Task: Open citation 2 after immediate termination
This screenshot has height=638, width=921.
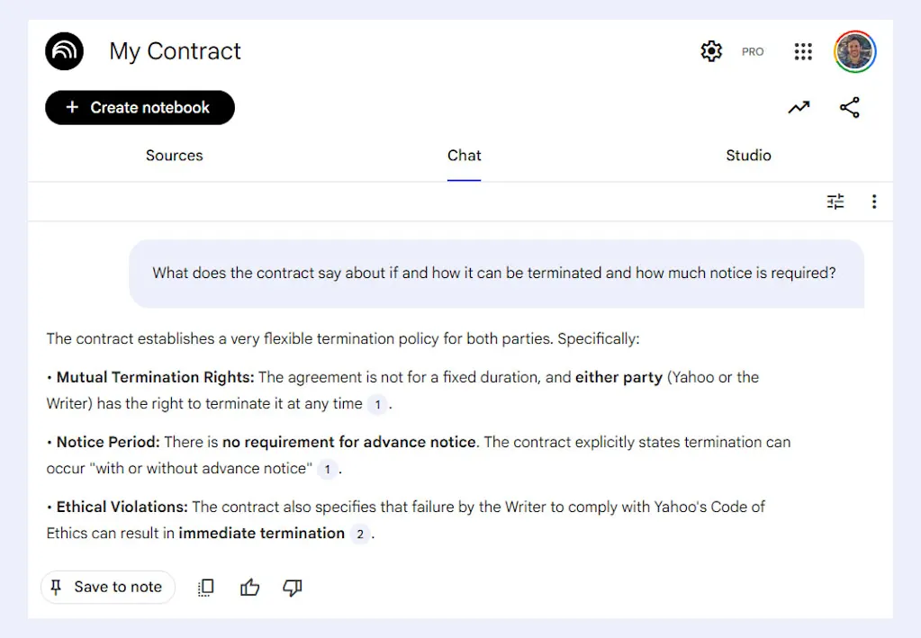Action: 359,534
